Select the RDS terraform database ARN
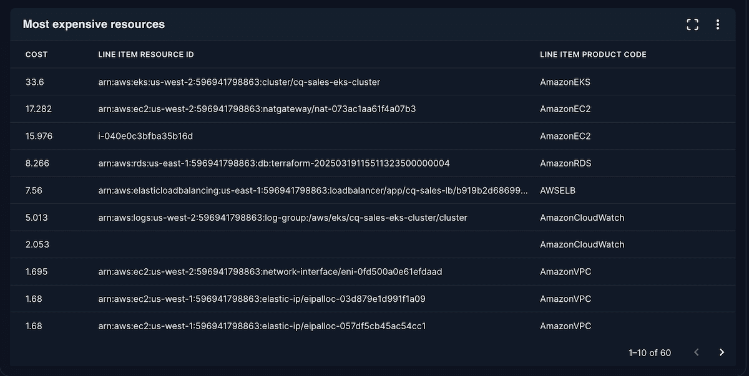This screenshot has height=376, width=749. coord(273,163)
